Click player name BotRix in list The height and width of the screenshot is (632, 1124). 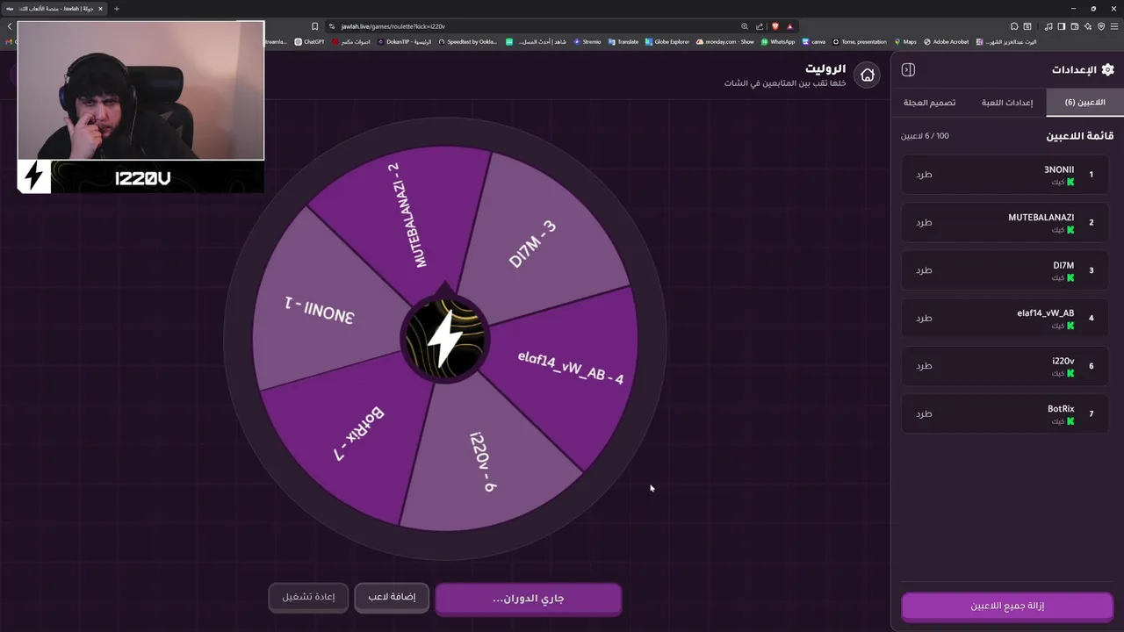[1061, 409]
